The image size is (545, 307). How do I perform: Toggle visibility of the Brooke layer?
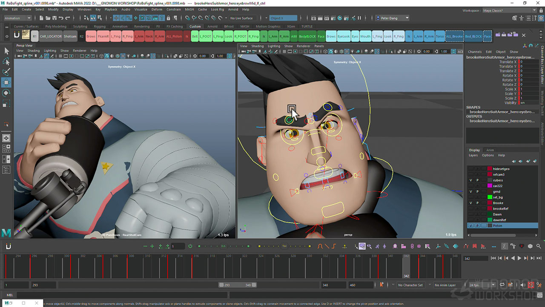[470, 203]
